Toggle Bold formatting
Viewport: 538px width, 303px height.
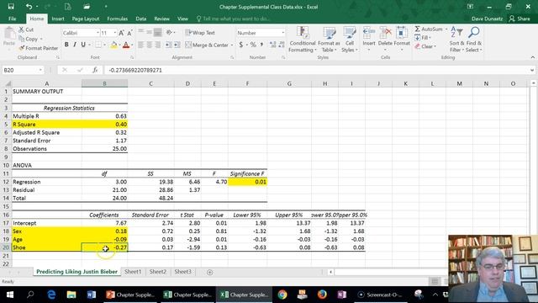click(x=66, y=45)
